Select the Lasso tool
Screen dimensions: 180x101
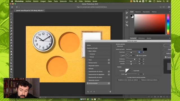[x=11, y=19]
